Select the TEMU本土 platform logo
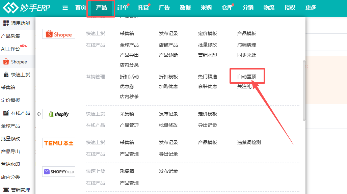Screen dimensions: 347x194 (59, 143)
